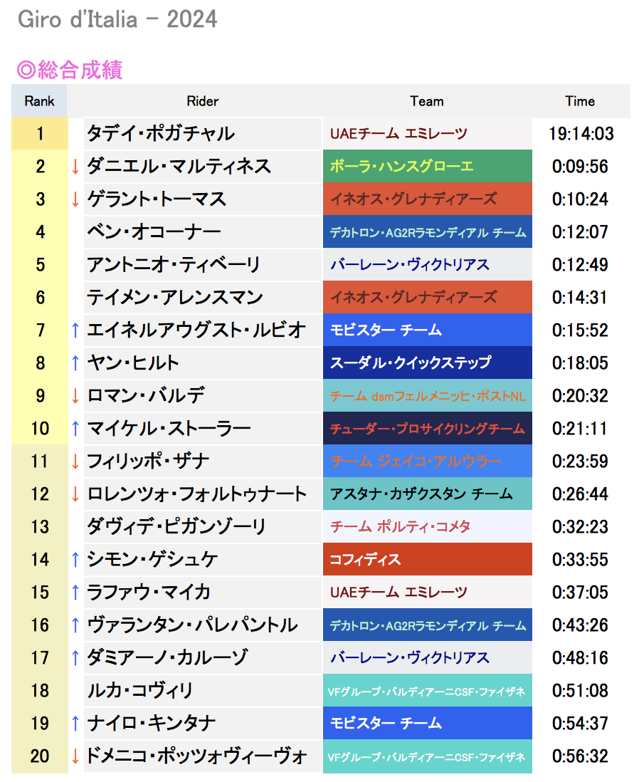Click team cell UAEチーム エミレーツ for rank 1
This screenshot has height=782, width=639.
[427, 134]
